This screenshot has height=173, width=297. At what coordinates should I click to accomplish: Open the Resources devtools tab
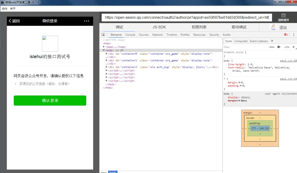pos(199,35)
